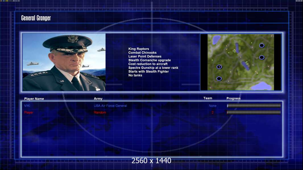Screen dimensions: 303x170
Task: Click Player's loading progress bar
Action: 254,112
